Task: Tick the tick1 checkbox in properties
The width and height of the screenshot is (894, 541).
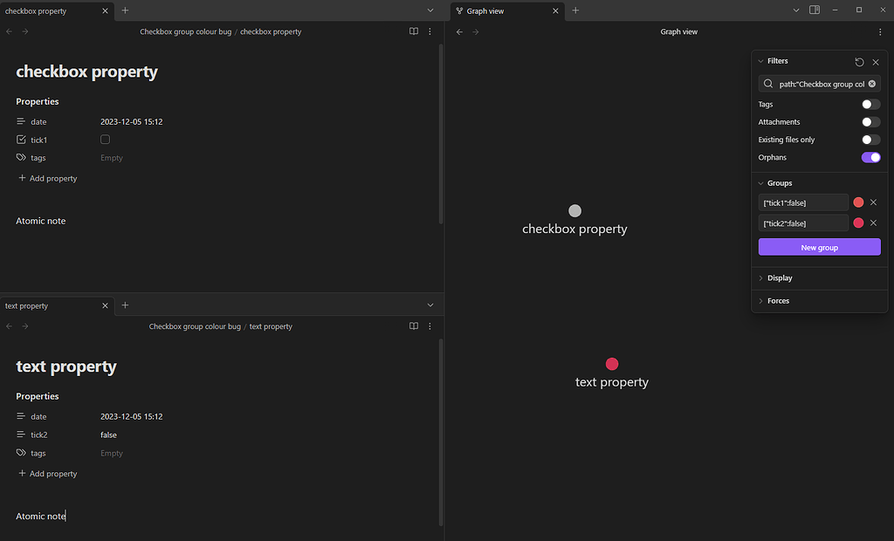Action: click(105, 139)
